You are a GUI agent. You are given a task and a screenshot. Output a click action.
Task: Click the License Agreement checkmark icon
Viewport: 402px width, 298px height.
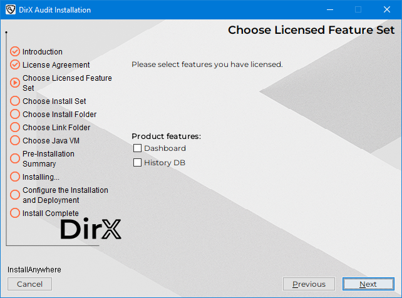(15, 64)
